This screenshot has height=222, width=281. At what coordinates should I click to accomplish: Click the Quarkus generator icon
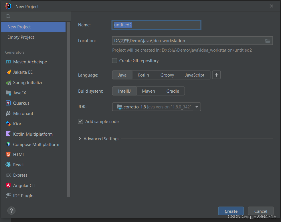pos(8,103)
